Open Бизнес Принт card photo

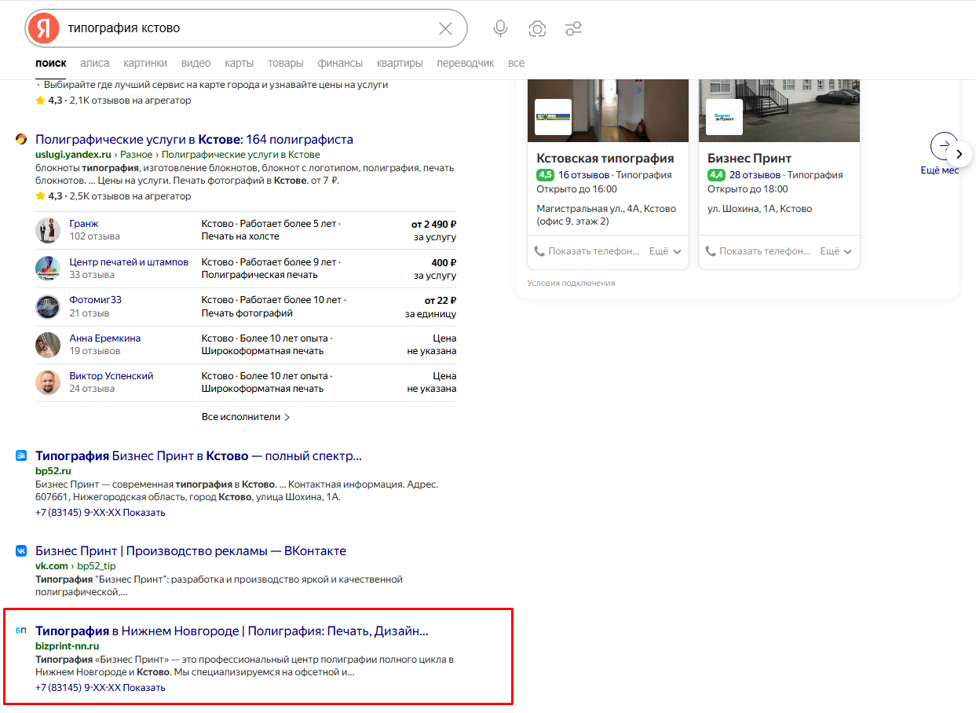tap(779, 110)
